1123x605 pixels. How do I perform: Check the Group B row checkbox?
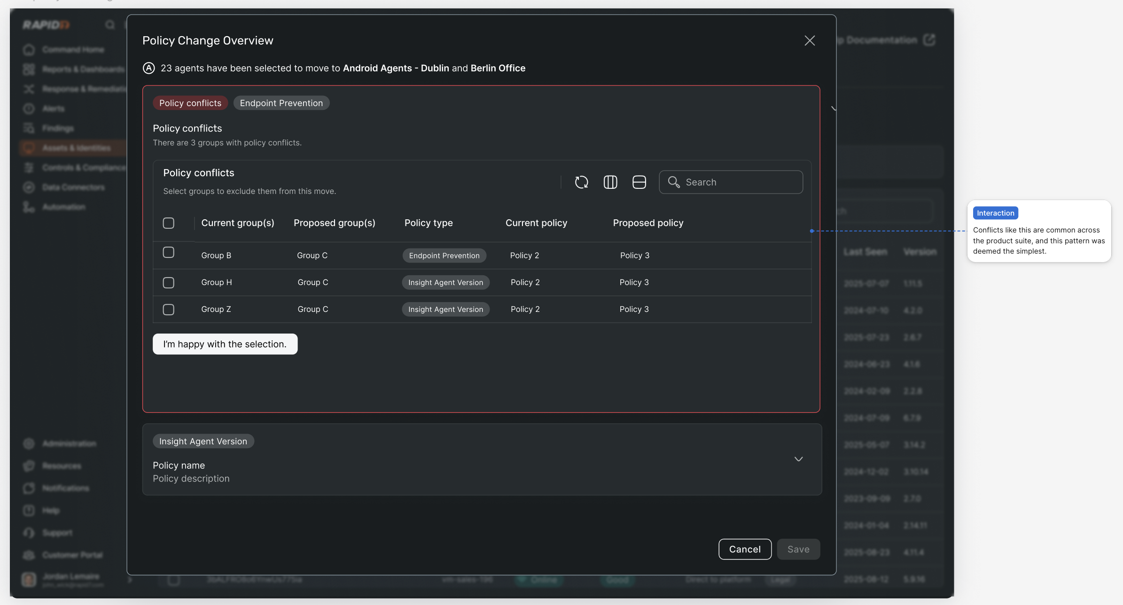168,253
